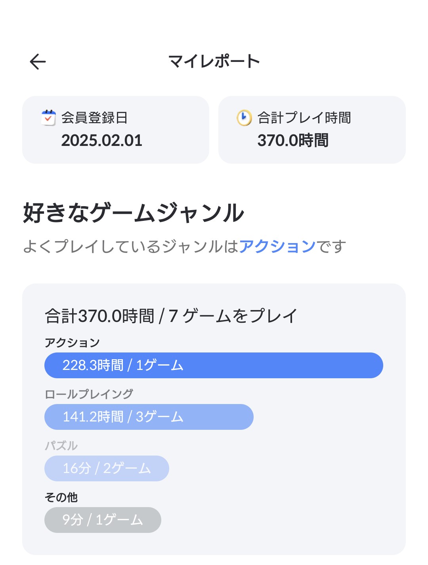Click the 合計370.0時間 / 7 ゲームをプレイ summary
428x565 pixels.
171,316
